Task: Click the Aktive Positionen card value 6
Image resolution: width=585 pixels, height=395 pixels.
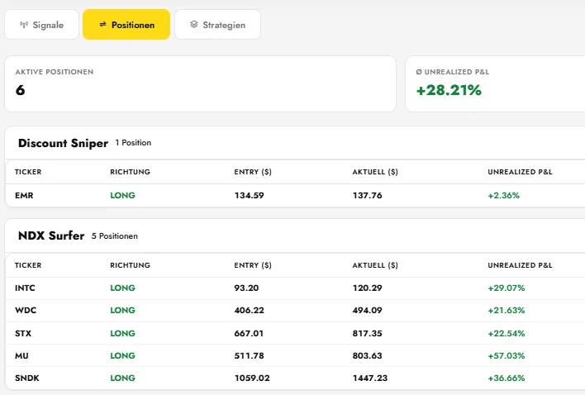Action: point(20,90)
